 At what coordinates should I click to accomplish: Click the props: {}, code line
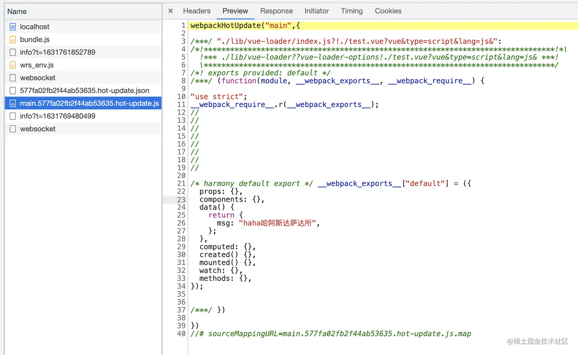[x=221, y=192]
